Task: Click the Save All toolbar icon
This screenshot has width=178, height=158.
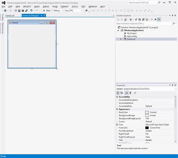Action: [26, 10]
